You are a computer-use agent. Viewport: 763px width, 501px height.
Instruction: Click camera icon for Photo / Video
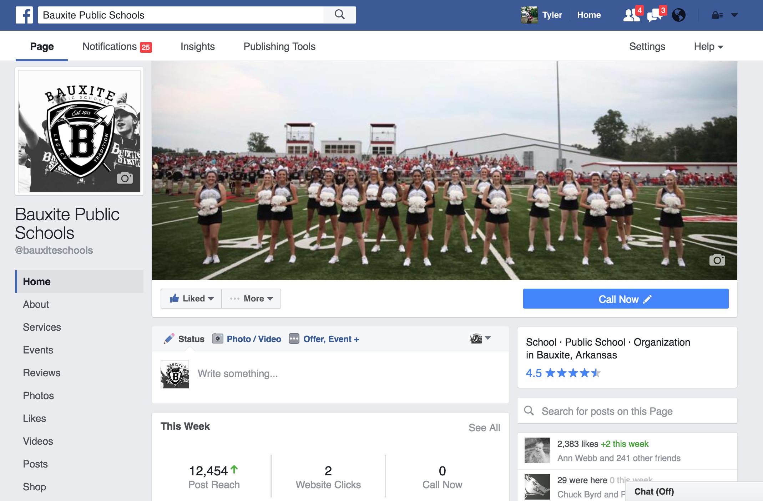pyautogui.click(x=217, y=338)
